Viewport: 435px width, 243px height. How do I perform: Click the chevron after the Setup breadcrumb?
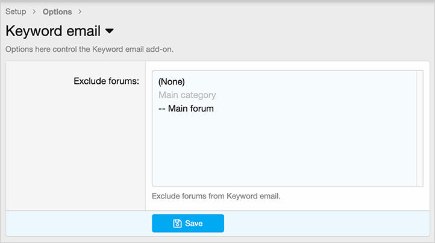click(34, 12)
